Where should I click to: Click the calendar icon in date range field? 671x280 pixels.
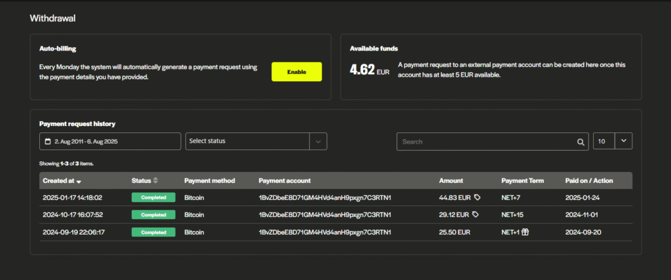[47, 141]
